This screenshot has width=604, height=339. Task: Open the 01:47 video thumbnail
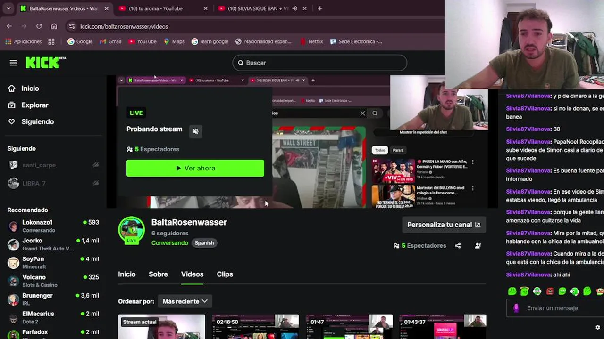(x=349, y=327)
